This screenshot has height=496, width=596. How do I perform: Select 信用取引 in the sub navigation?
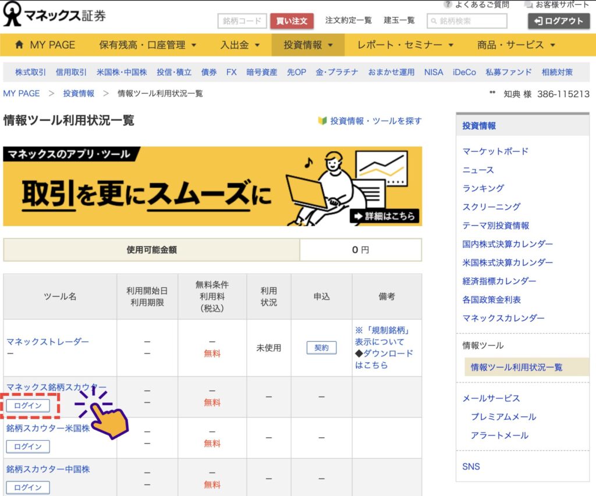71,72
